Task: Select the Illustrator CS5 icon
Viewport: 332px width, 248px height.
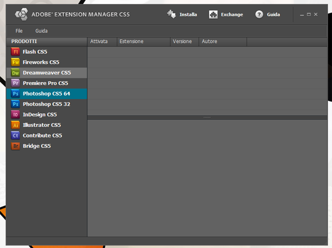Action: click(15, 125)
